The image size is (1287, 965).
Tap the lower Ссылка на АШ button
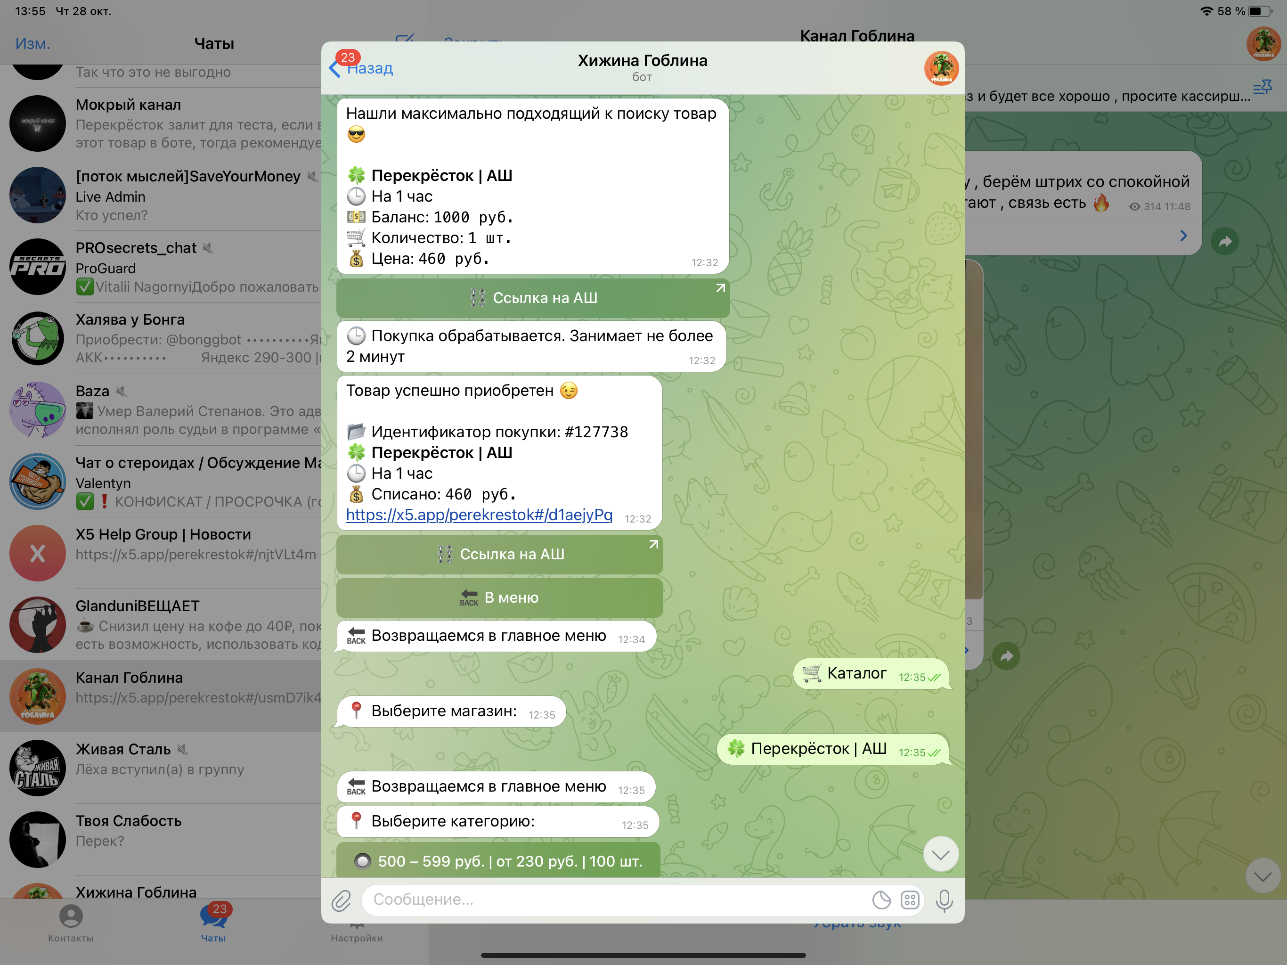(x=500, y=554)
